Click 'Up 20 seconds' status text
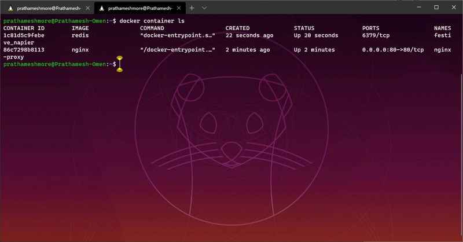 [x=316, y=35]
